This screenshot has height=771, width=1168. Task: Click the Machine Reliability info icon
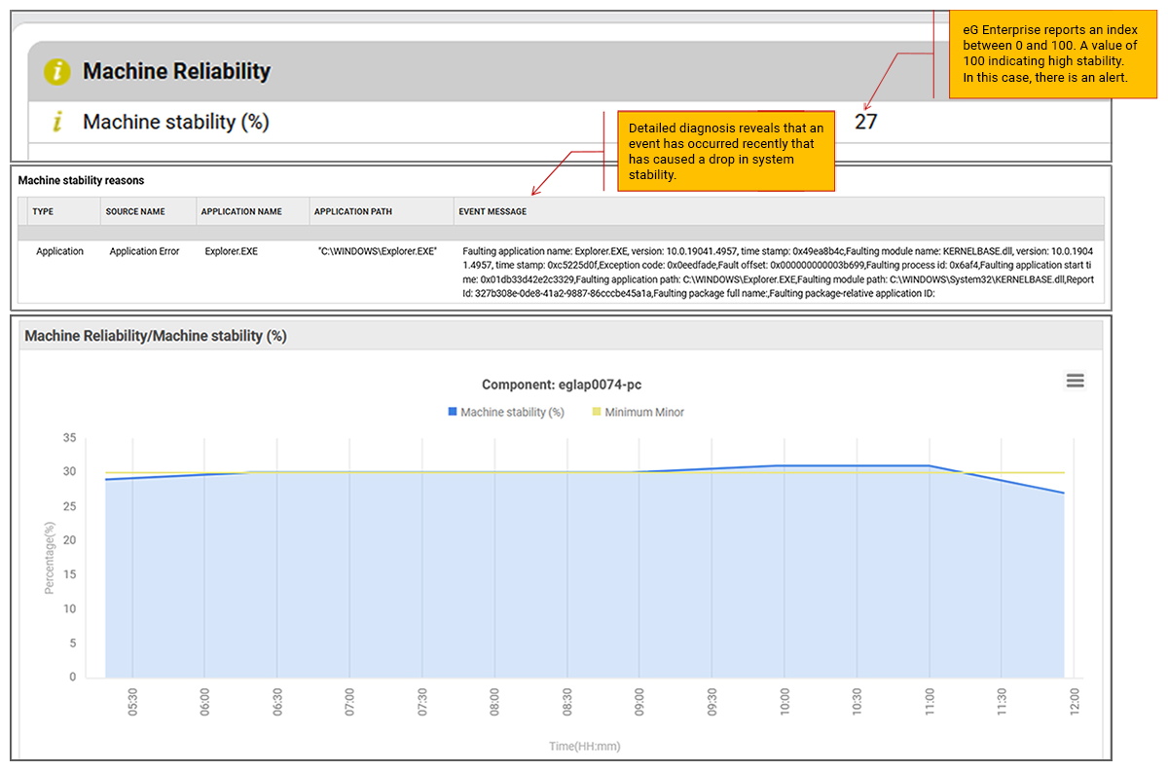pos(57,72)
